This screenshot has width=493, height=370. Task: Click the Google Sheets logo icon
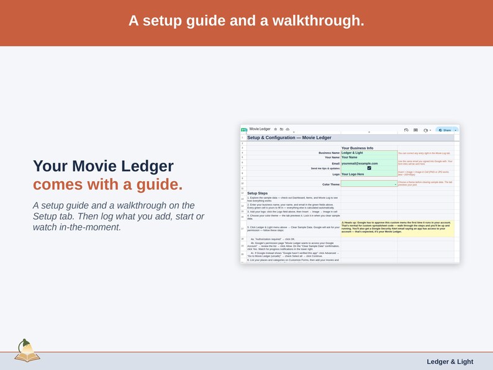click(244, 130)
